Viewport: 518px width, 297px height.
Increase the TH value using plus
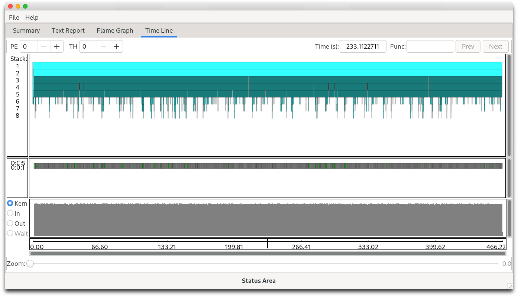click(x=116, y=46)
